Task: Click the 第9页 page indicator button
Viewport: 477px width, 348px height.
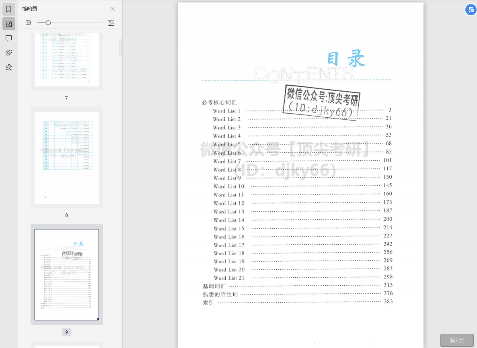Action: coord(457,340)
